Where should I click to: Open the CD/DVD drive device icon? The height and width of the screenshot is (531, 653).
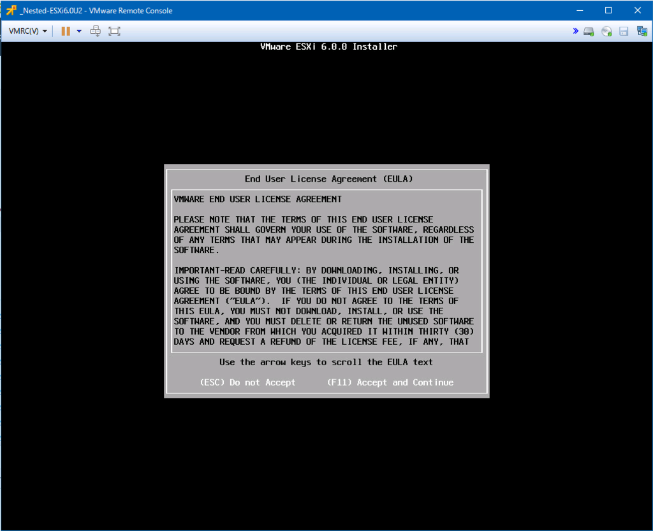607,31
